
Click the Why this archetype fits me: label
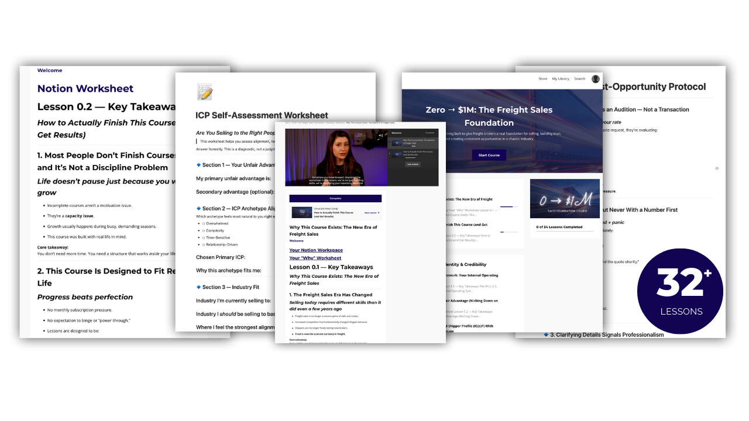[229, 271]
